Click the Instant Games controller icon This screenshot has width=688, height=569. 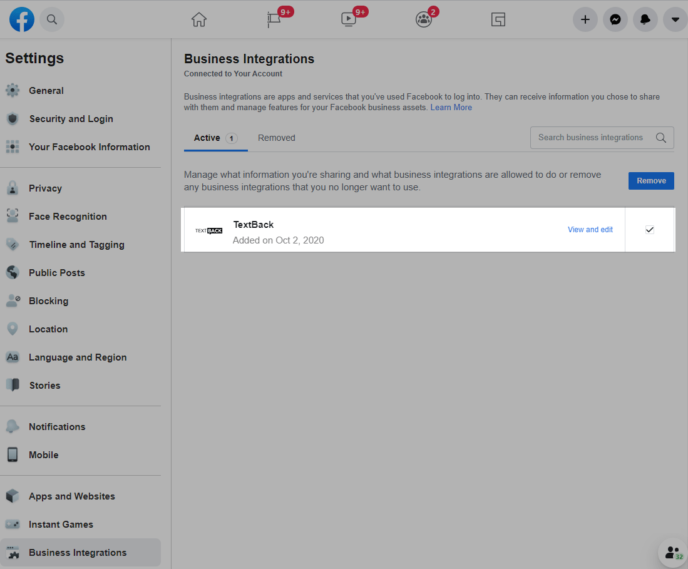[13, 525]
